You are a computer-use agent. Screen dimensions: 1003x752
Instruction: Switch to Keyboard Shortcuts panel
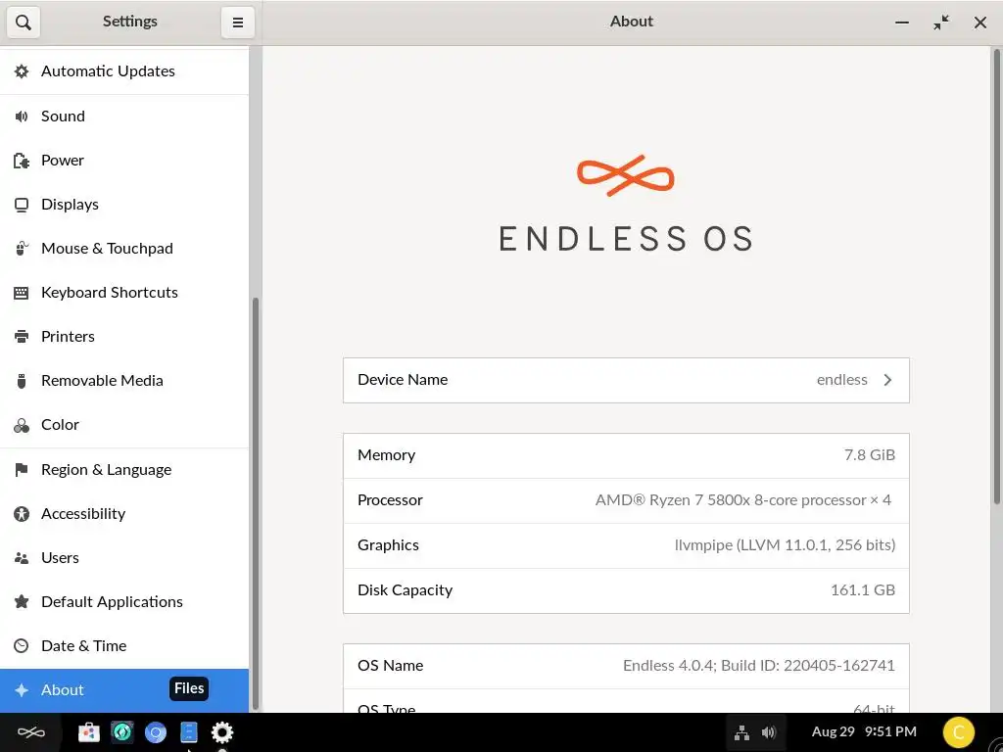(x=124, y=292)
